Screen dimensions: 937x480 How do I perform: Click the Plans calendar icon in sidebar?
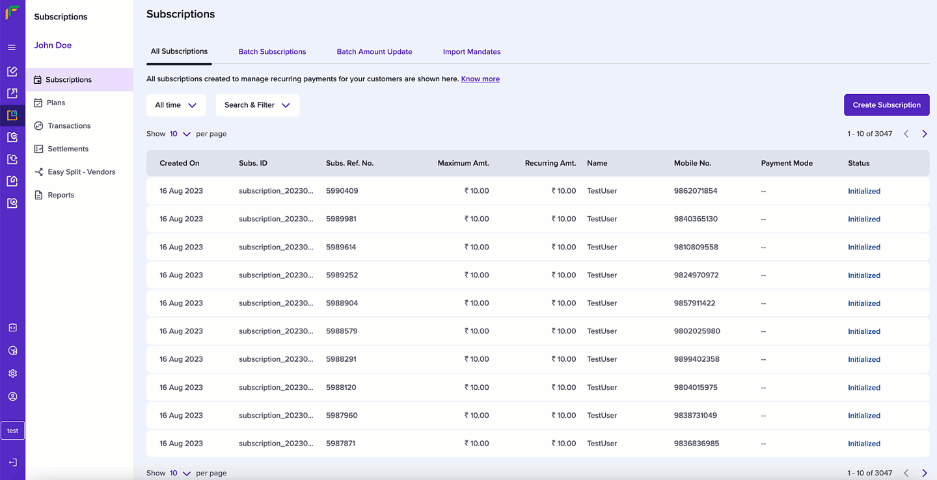pyautogui.click(x=38, y=103)
